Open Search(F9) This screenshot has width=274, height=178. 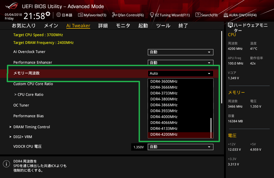coord(207,15)
